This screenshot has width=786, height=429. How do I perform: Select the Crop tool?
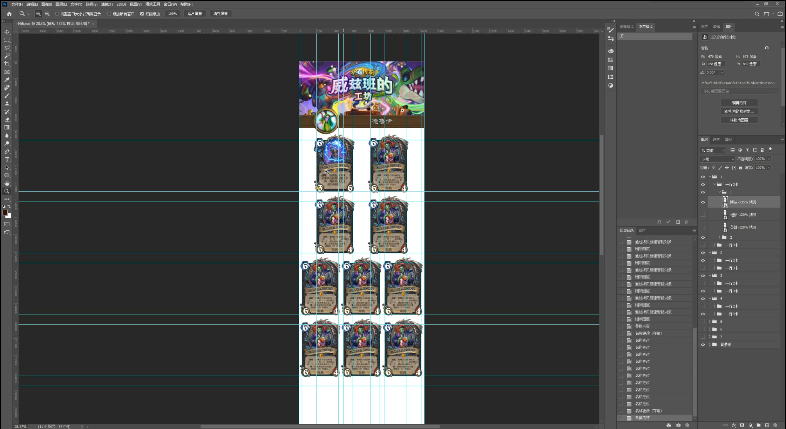(7, 64)
